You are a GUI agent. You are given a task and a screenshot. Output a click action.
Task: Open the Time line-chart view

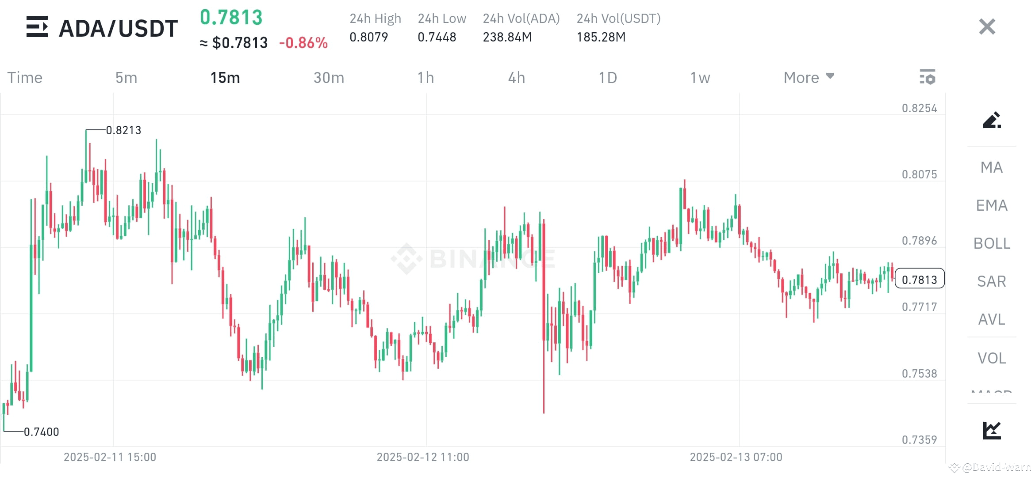[25, 77]
